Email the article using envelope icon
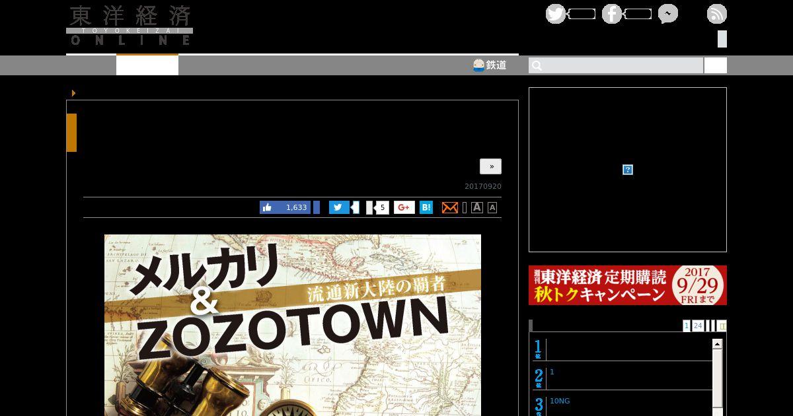This screenshot has height=416, width=793. click(450, 207)
